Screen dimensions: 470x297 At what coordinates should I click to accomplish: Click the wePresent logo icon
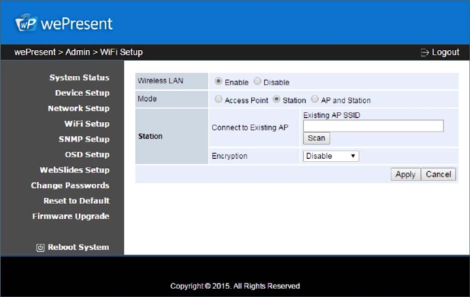point(26,23)
